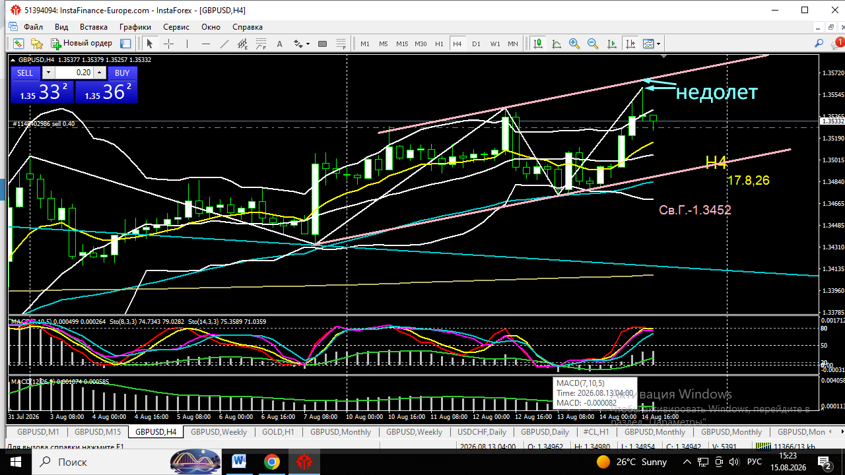Image resolution: width=845 pixels, height=475 pixels.
Task: Select the Vertical Line drawing tool
Action: tap(187, 44)
